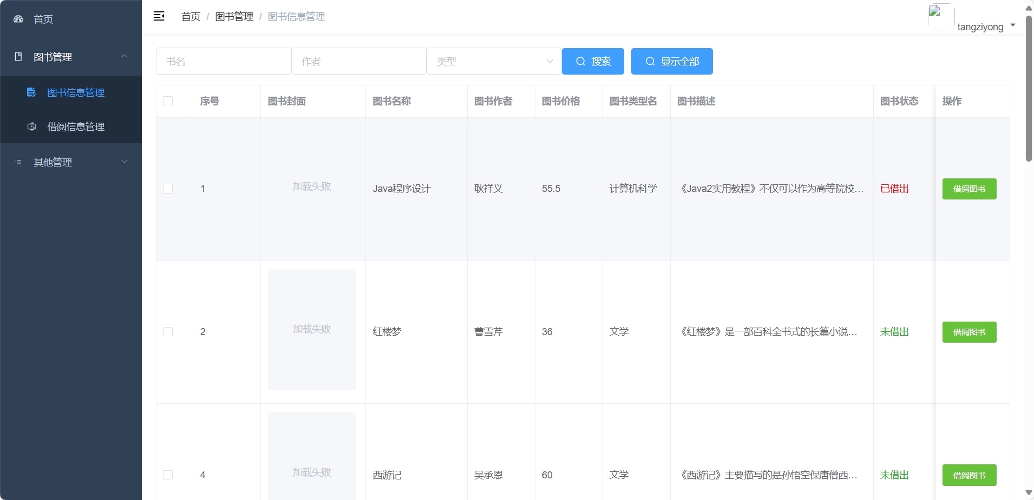
Task: Select 借阅信息管理 in the sidebar
Action: 71,126
